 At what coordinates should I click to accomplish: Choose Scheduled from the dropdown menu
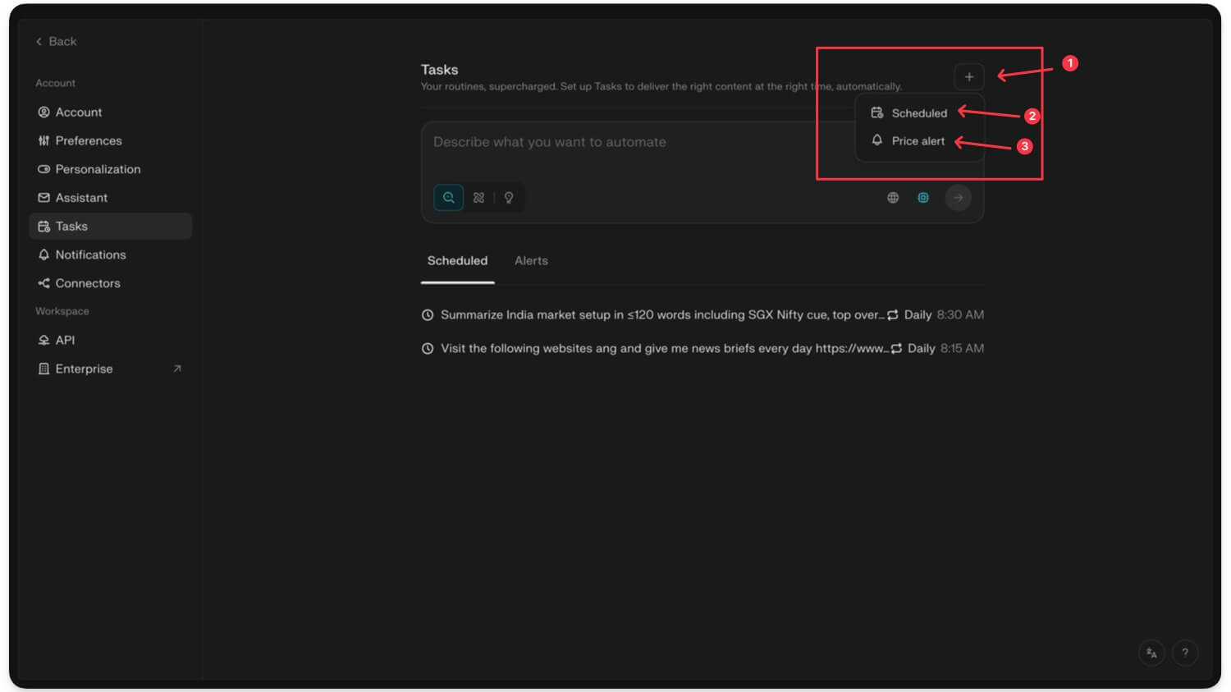[x=918, y=113]
